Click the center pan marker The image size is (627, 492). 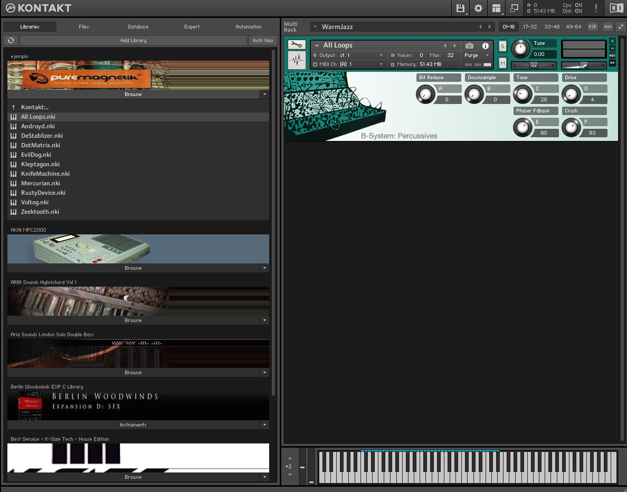tap(534, 65)
